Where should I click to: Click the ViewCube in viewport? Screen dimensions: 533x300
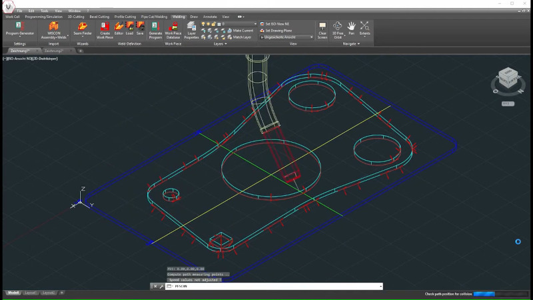(508, 77)
